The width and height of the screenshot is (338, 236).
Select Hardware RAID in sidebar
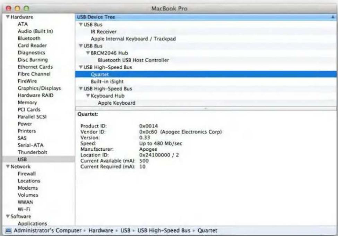[36, 95]
